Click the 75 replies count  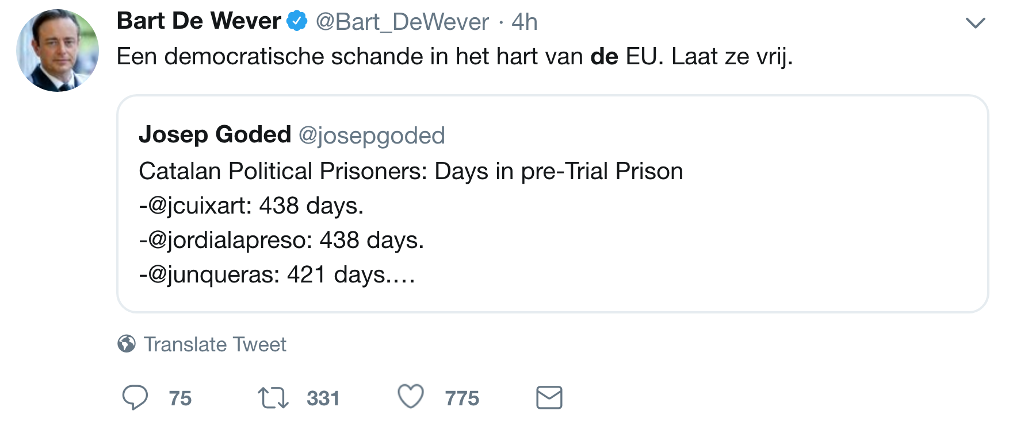[180, 398]
